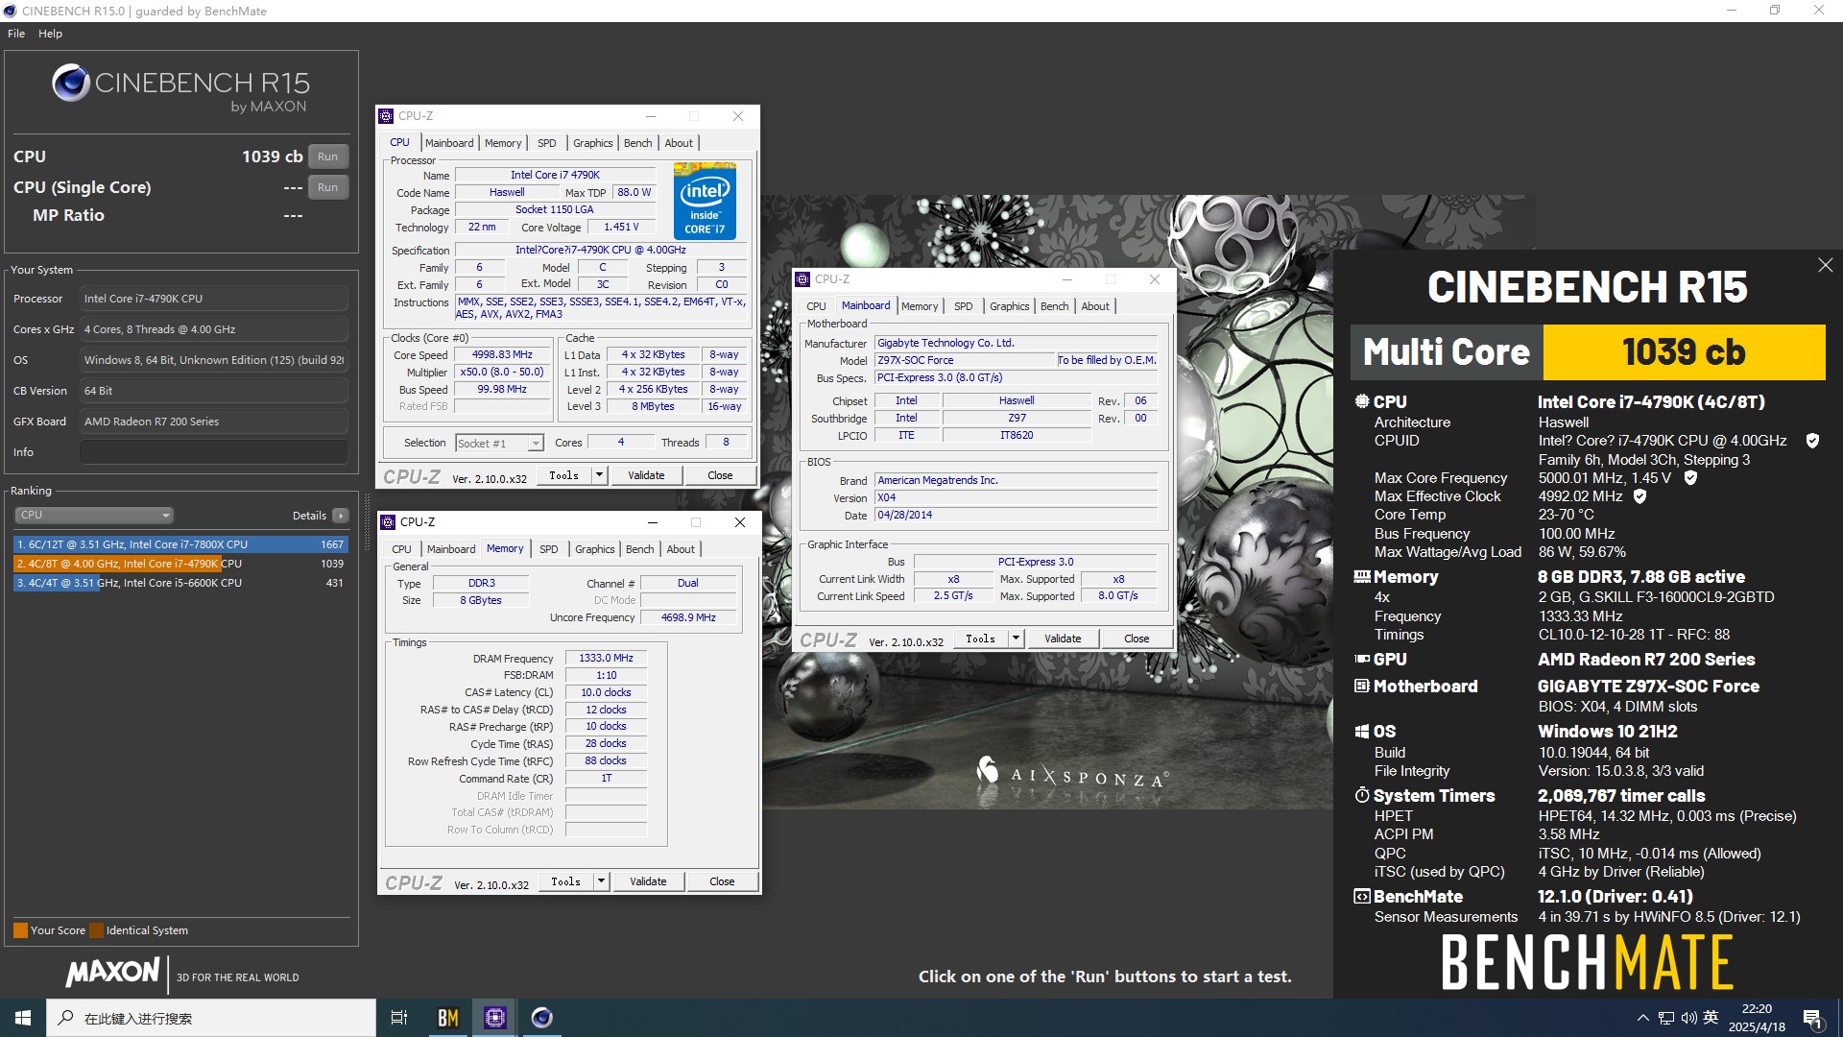Select ranking row Intel Core i7-4790K CPU
Image resolution: width=1843 pixels, height=1037 pixels.
(x=180, y=564)
